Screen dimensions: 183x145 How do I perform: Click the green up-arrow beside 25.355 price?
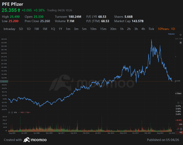pos(19,10)
